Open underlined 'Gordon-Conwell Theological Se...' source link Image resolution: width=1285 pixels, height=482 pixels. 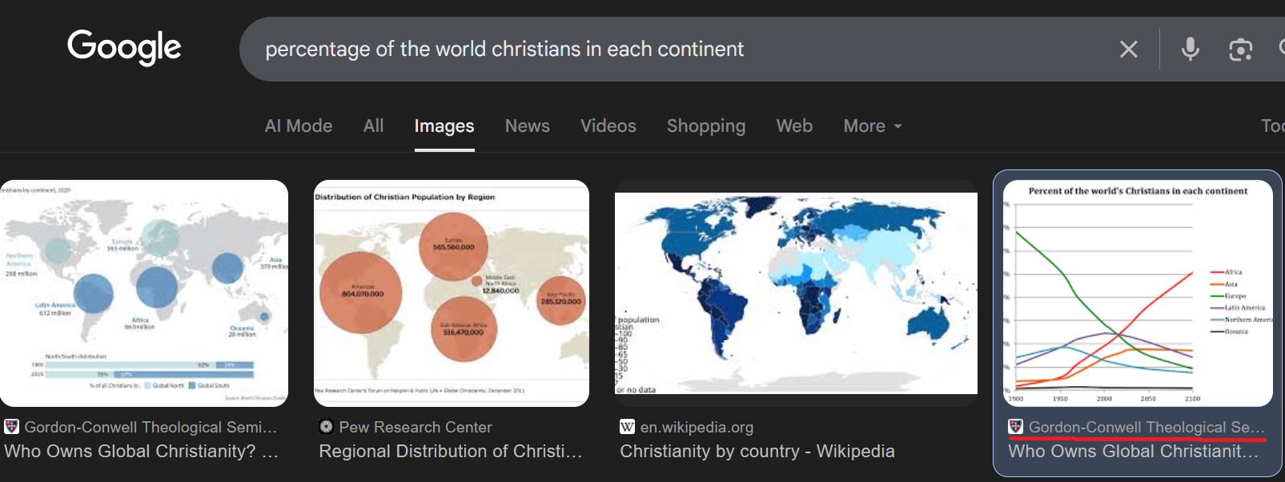pyautogui.click(x=1146, y=428)
